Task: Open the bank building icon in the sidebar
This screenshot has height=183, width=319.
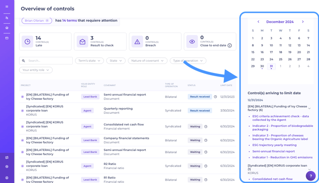Action: (6, 28)
